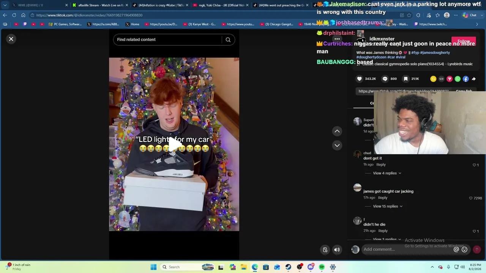
Task: Open comments via the speech bubble icon
Action: click(x=385, y=79)
